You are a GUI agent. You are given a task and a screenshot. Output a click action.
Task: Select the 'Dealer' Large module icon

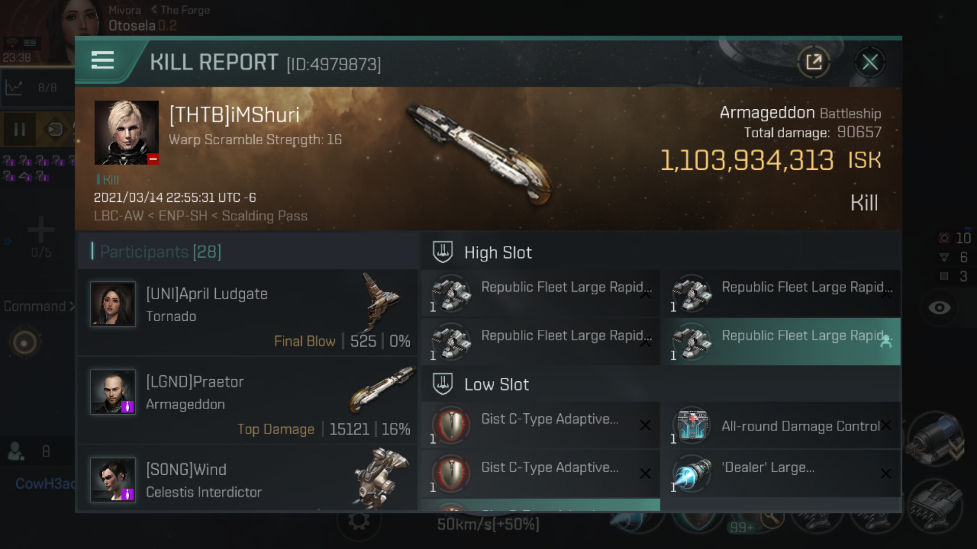[x=692, y=473]
